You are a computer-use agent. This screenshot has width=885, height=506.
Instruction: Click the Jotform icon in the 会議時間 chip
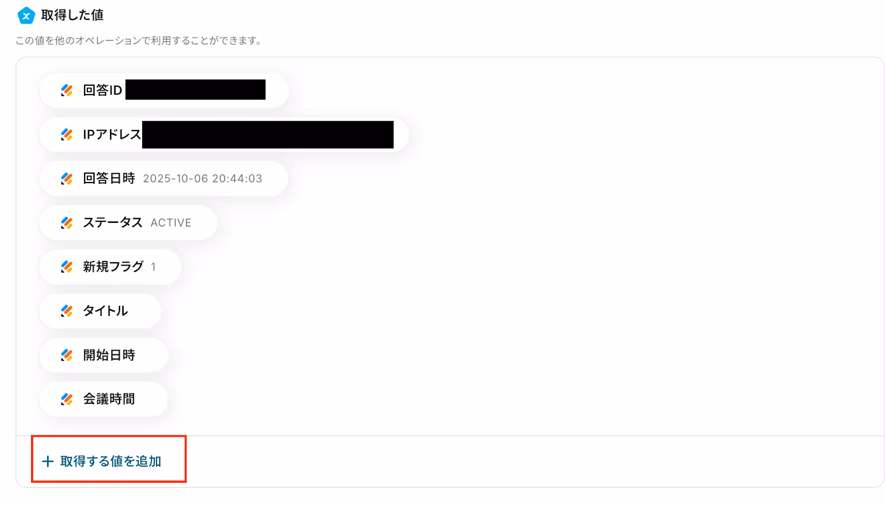pyautogui.click(x=67, y=399)
